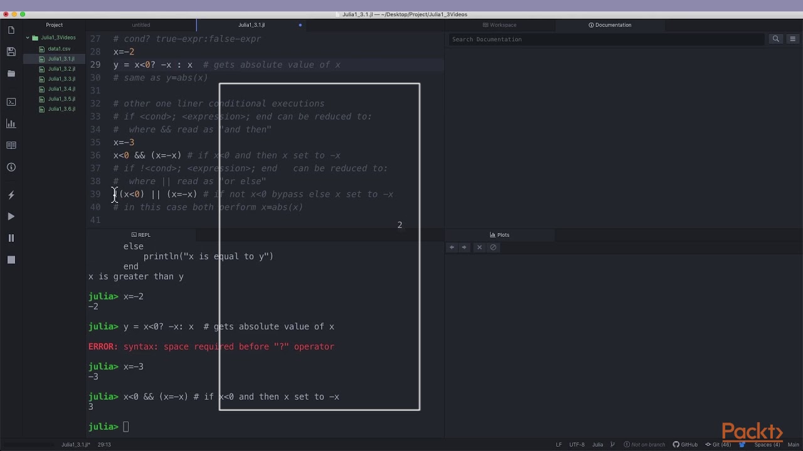Click cursor position 29:13 in status bar

point(104,445)
